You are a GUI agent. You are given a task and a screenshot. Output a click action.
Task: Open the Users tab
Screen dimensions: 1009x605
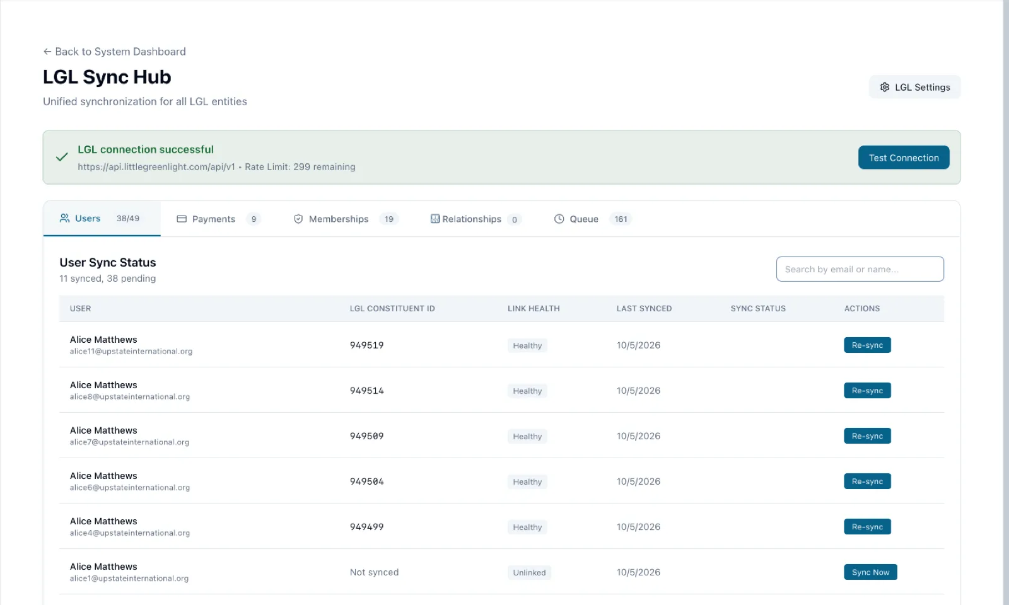coord(102,219)
